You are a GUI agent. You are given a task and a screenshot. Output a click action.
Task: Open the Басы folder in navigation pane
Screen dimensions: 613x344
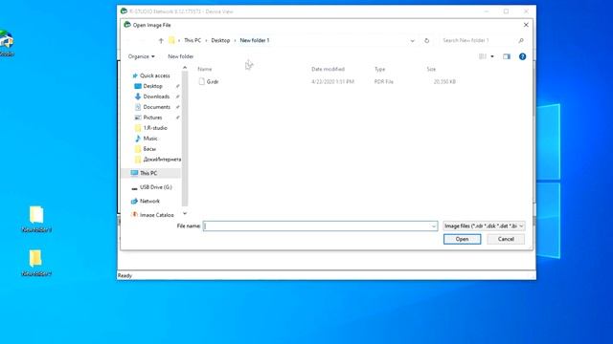[149, 149]
